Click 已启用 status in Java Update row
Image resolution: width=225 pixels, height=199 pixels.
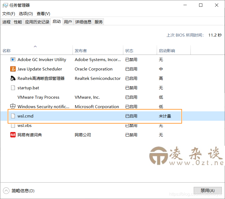131,69
